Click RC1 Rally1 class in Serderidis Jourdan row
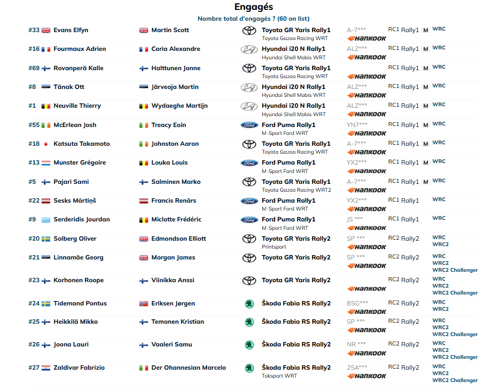 coord(404,219)
